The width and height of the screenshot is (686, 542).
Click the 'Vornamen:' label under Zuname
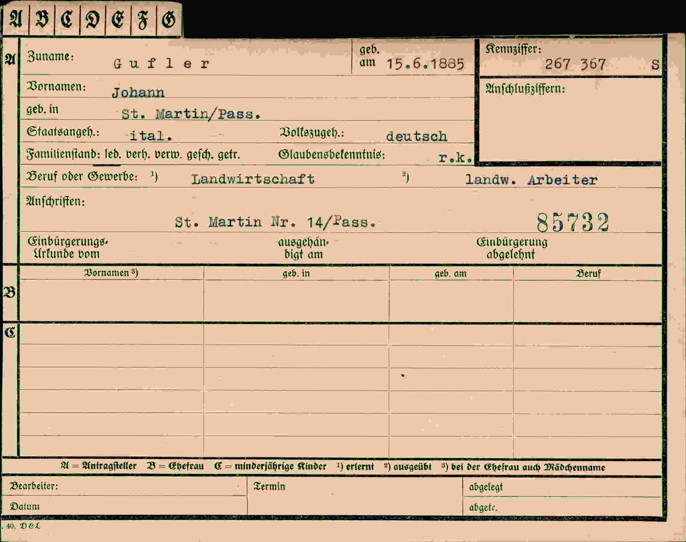tap(56, 86)
